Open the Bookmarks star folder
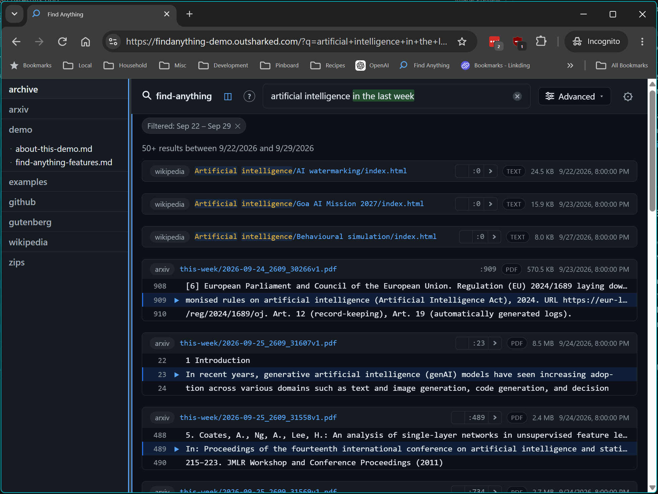The height and width of the screenshot is (494, 658). pos(31,65)
